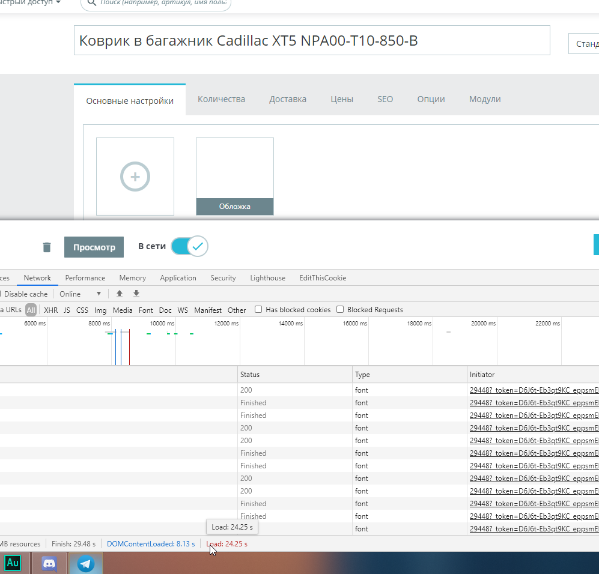Image resolution: width=599 pixels, height=574 pixels.
Task: Filter requests by Font
Action: click(x=145, y=310)
